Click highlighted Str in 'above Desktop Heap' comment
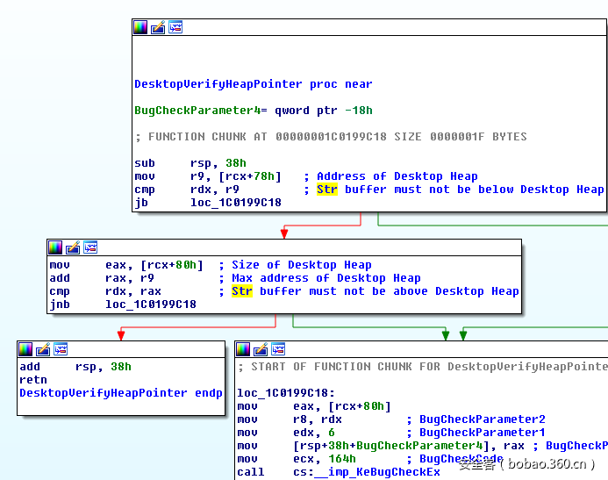 241,291
